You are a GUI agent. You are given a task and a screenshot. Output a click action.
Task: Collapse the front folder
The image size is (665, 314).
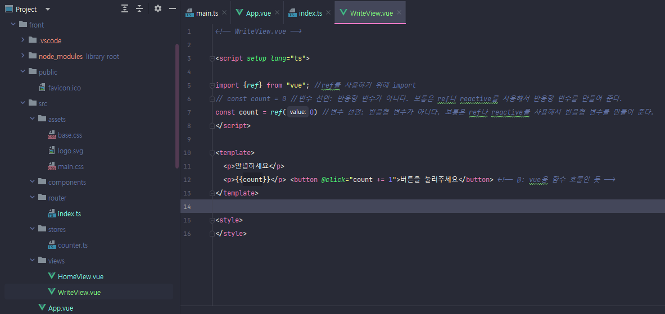pos(13,25)
